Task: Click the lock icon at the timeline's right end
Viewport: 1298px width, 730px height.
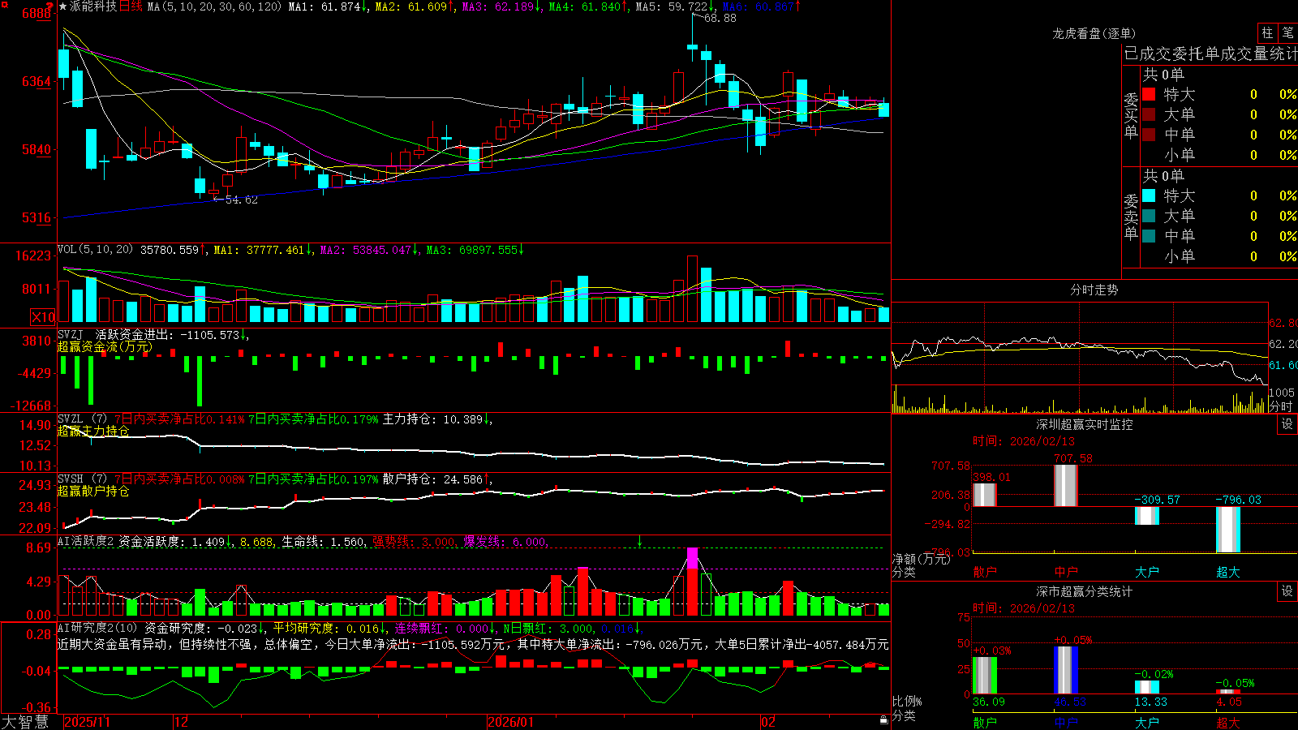Action: click(884, 720)
